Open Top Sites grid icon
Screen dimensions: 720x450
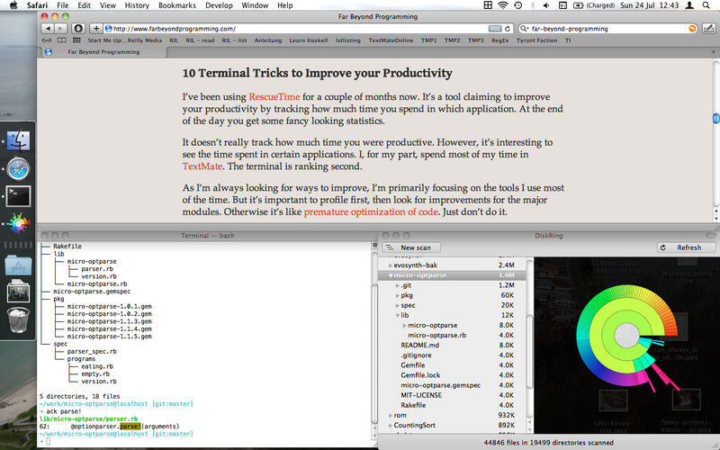point(76,40)
